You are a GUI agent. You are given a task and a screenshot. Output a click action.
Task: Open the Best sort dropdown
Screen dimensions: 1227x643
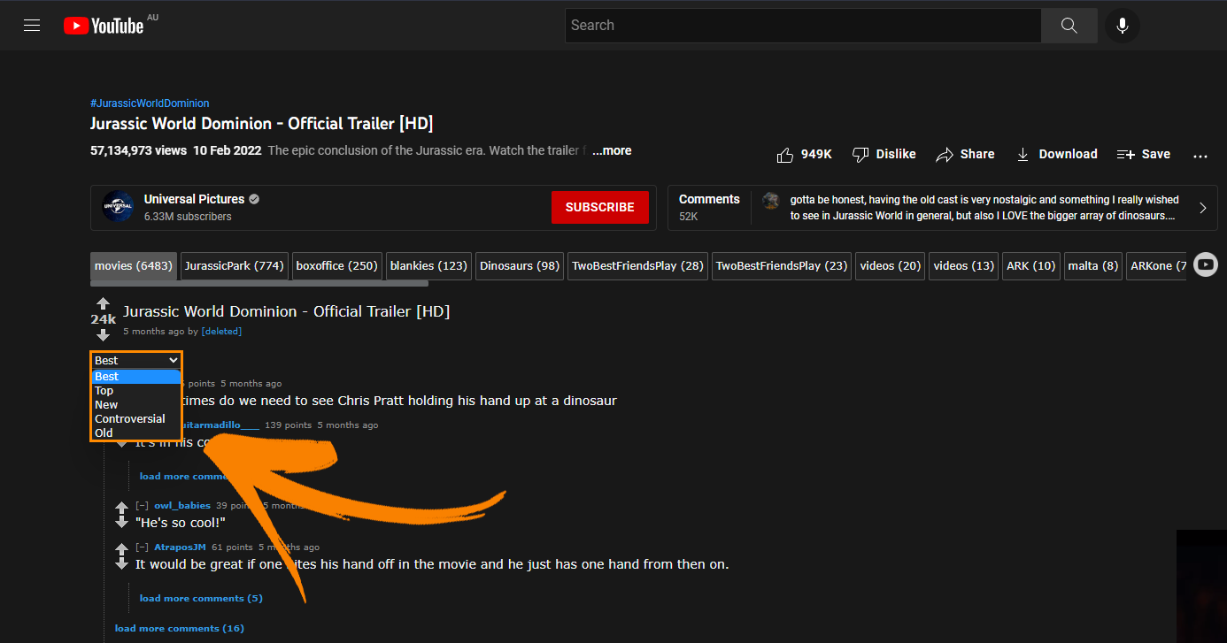pyautogui.click(x=136, y=360)
